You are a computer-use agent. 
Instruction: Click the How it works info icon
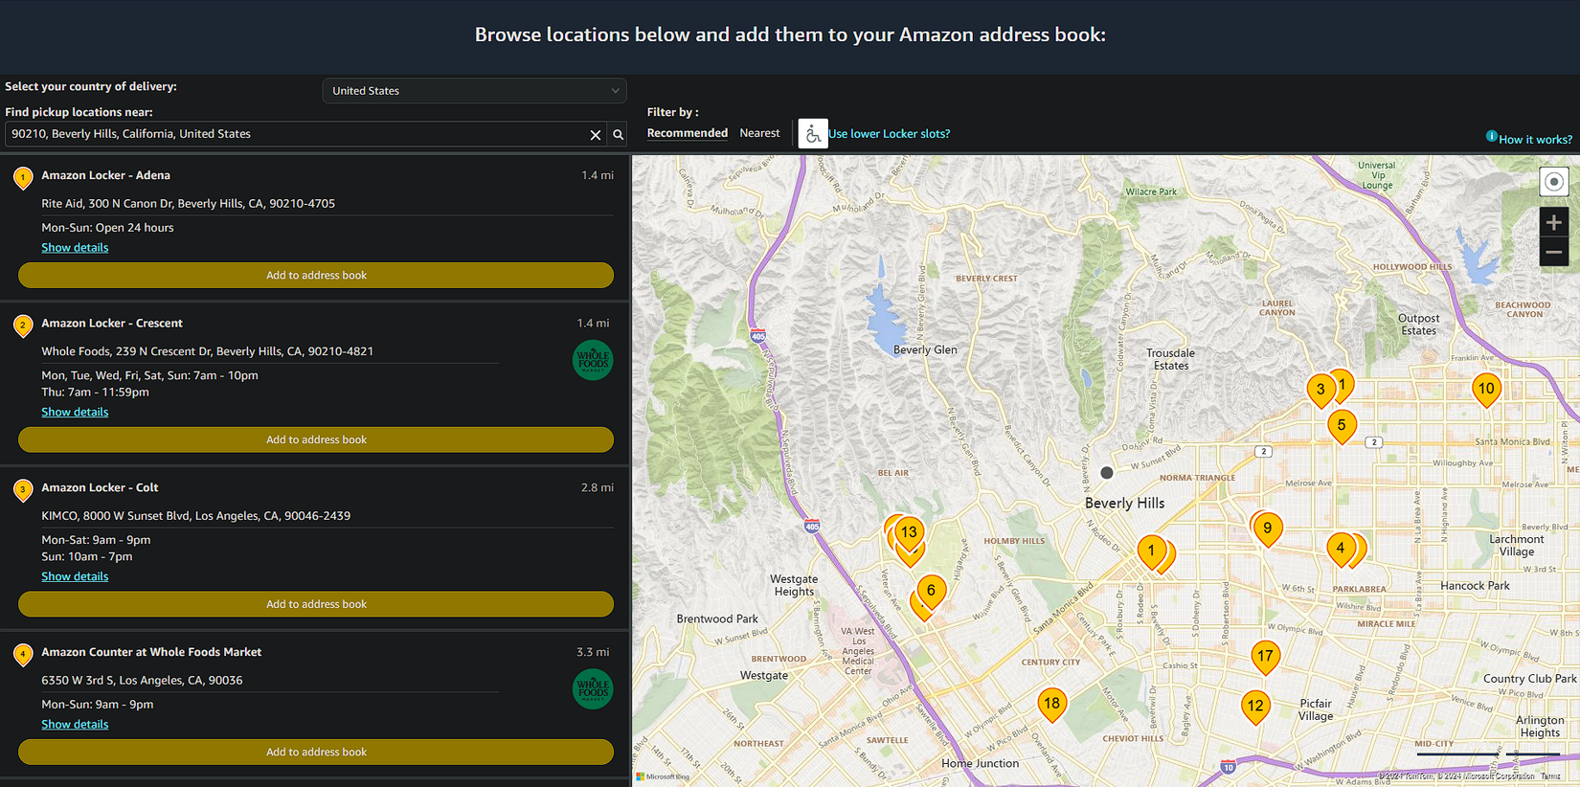tap(1491, 137)
